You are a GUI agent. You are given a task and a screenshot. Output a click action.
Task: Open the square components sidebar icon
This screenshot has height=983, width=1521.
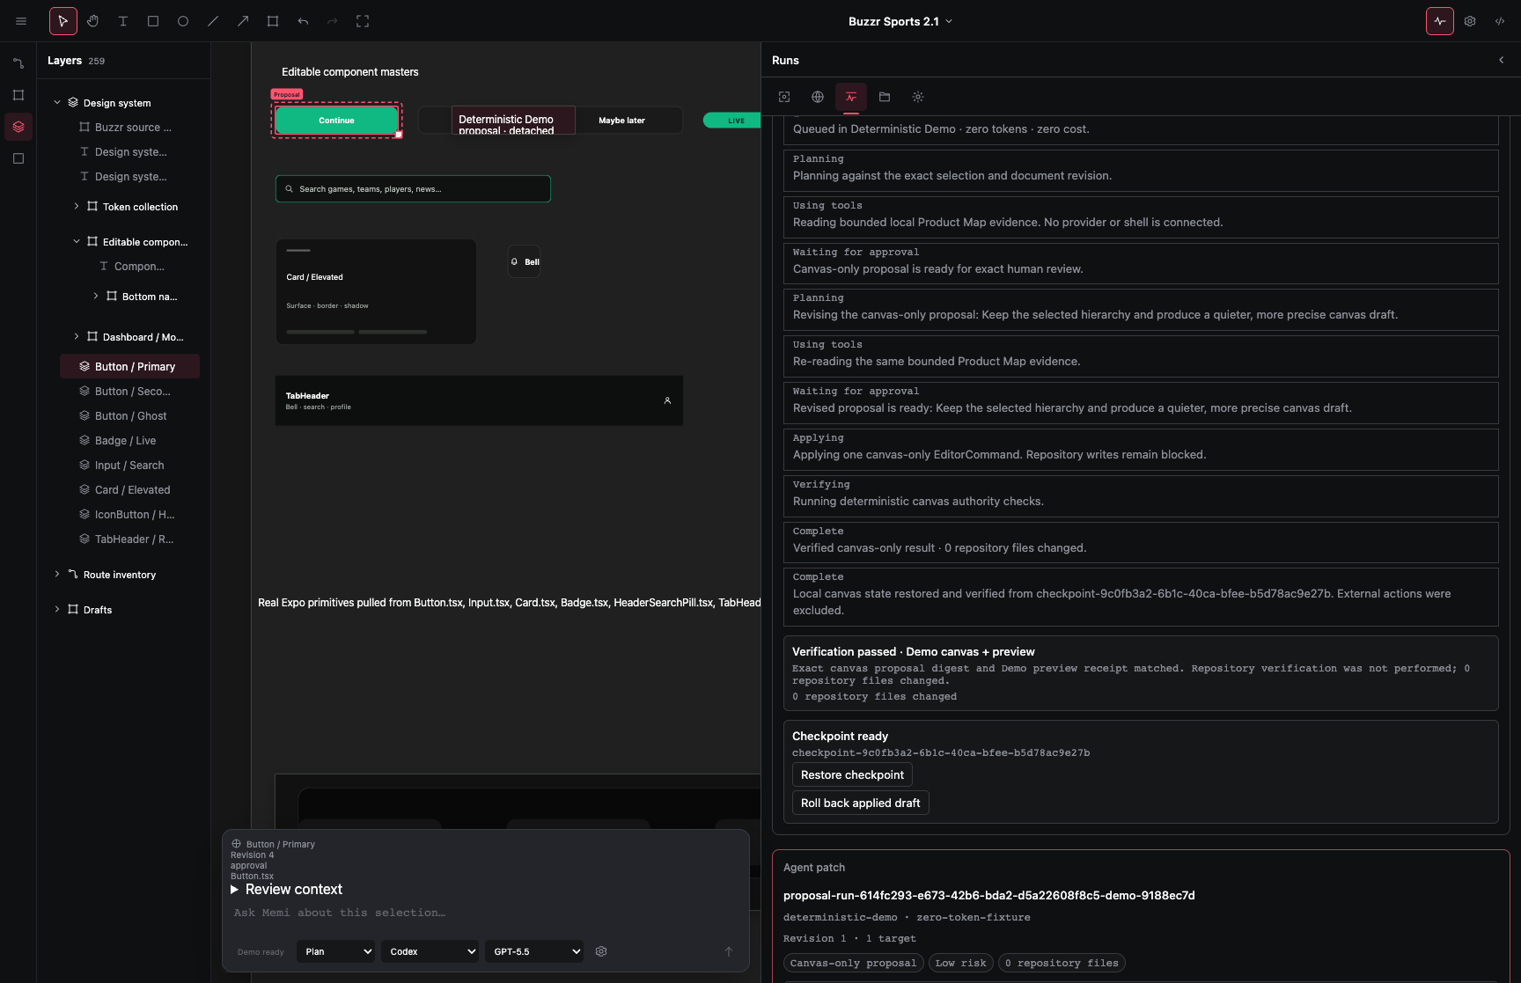pyautogui.click(x=18, y=158)
